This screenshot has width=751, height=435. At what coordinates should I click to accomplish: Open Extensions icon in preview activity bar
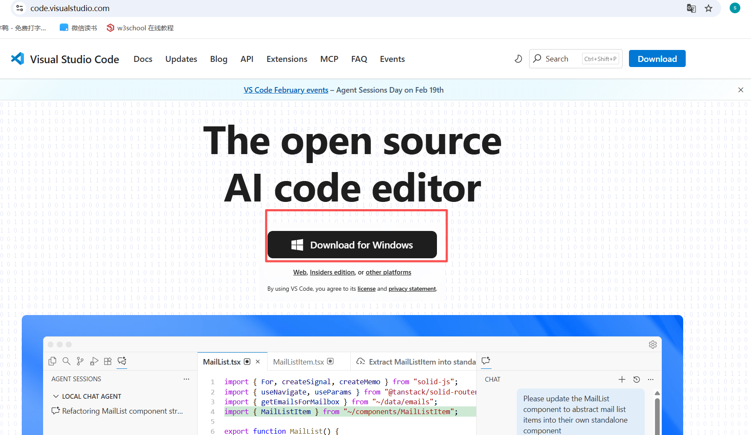pyautogui.click(x=108, y=361)
